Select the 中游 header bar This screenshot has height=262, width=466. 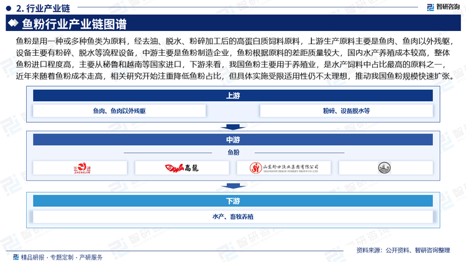(233, 140)
